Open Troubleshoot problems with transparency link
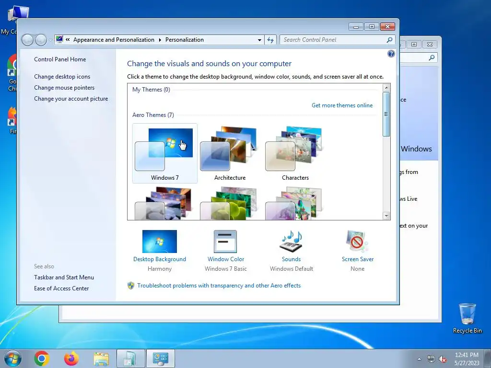 pos(219,286)
